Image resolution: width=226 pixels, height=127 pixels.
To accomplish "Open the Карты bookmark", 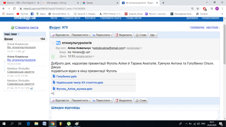I will [x=41, y=14].
